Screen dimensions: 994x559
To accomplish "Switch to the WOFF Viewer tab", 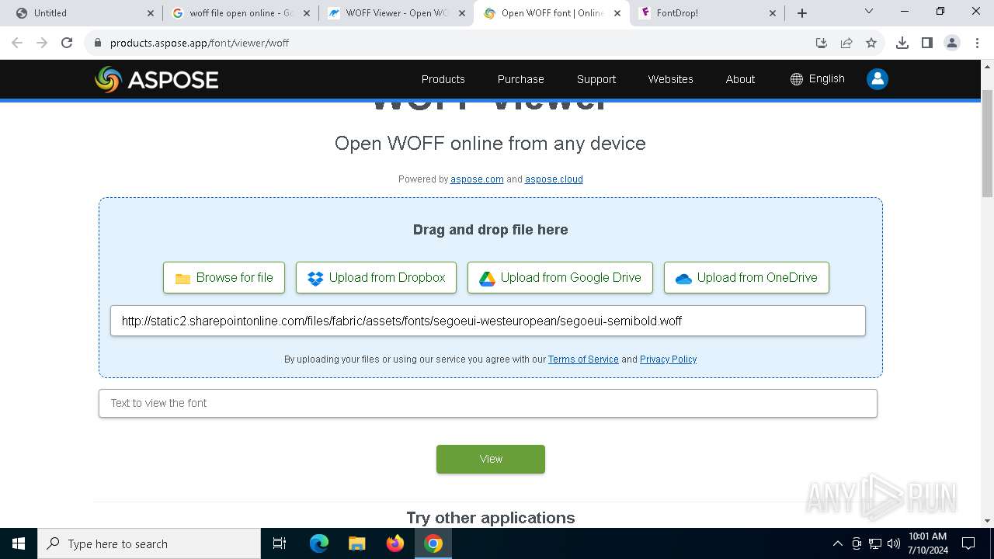I will pyautogui.click(x=396, y=13).
